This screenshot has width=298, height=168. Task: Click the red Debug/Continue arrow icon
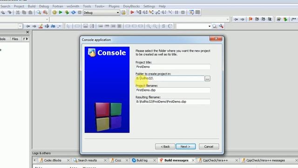[x=132, y=13]
